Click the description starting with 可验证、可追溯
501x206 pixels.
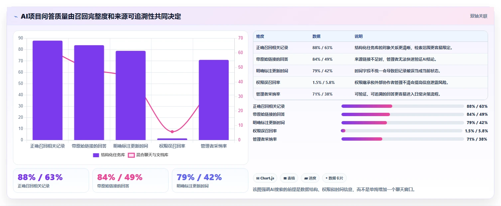tap(398, 94)
